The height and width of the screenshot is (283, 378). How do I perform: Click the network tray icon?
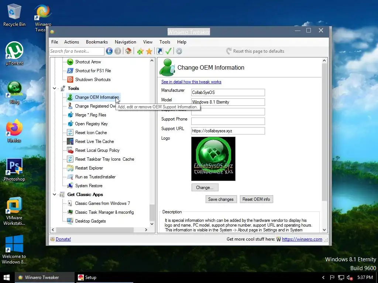tap(341, 277)
